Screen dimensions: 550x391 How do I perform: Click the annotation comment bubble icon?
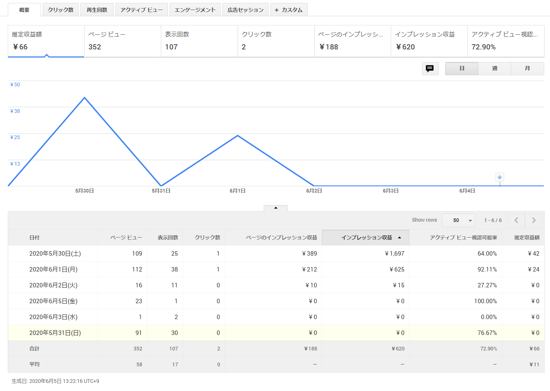pos(430,69)
